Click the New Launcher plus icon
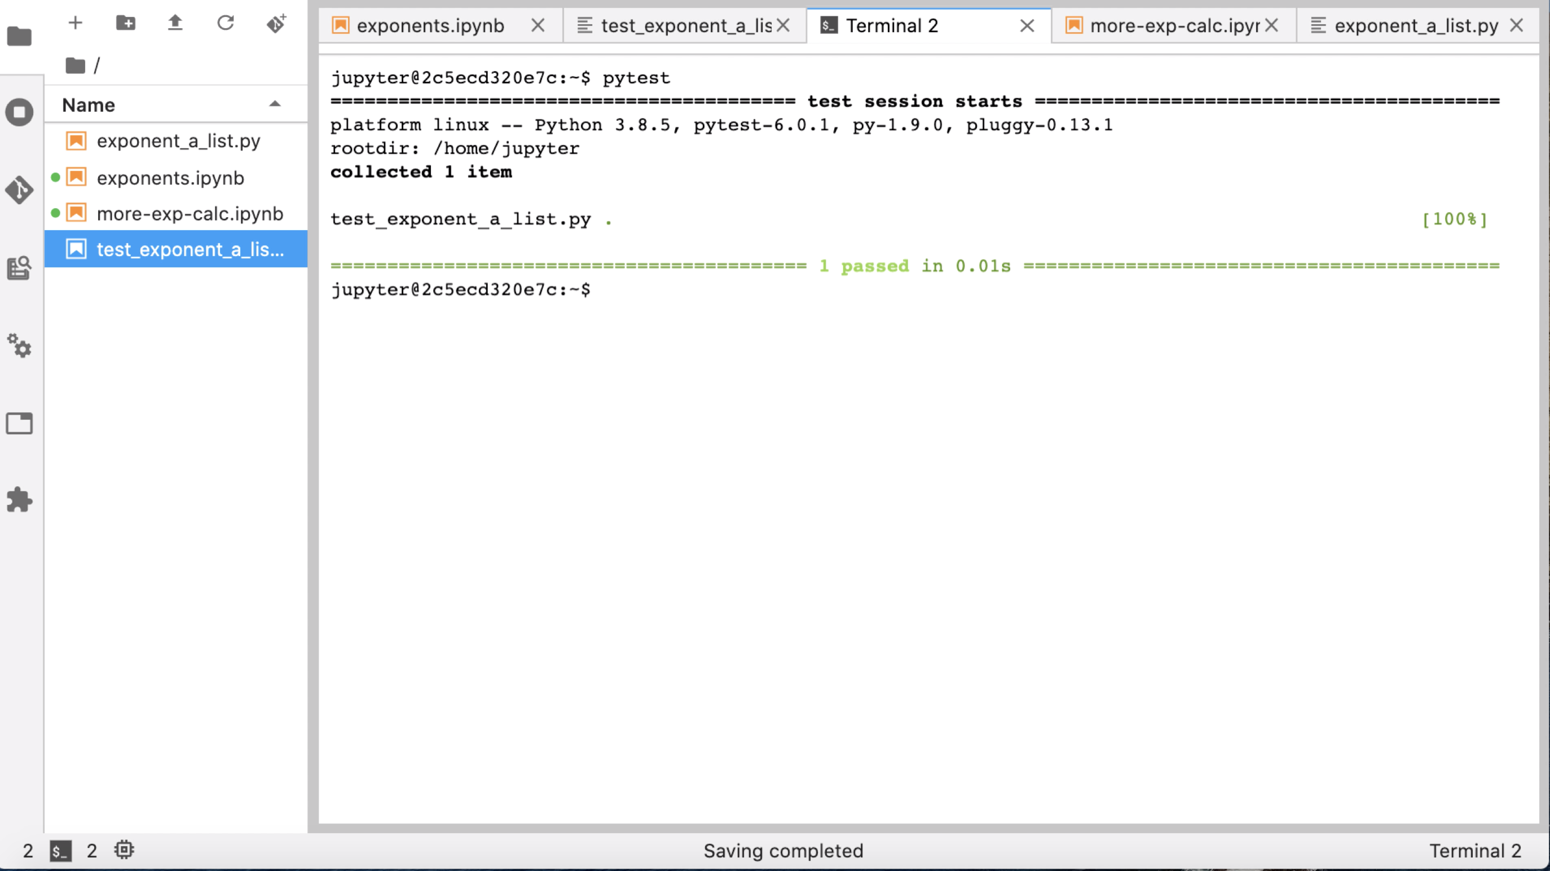The height and width of the screenshot is (871, 1550). click(75, 23)
